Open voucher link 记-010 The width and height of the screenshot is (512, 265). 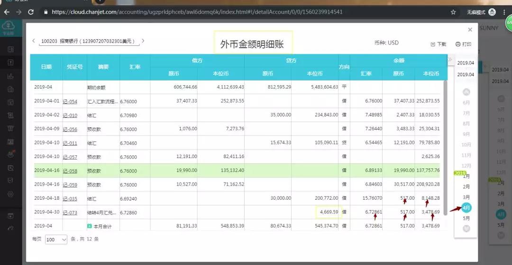coord(70,115)
